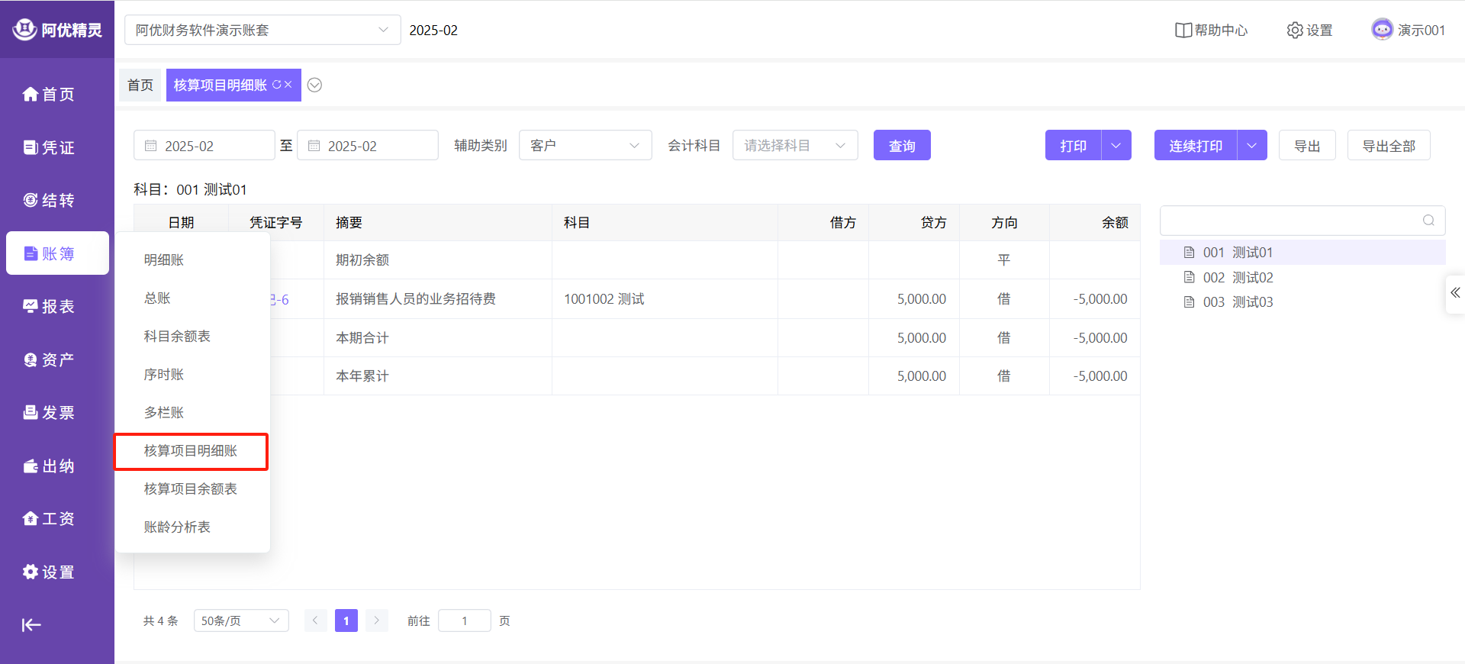Collapse the right panel with double chevron

click(x=1455, y=293)
